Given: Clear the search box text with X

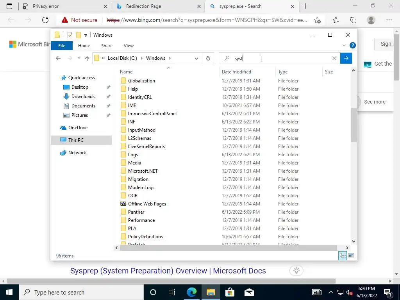Looking at the screenshot, I should point(334,59).
